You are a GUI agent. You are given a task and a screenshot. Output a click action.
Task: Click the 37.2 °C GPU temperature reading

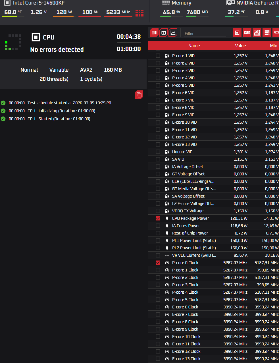coord(236,12)
